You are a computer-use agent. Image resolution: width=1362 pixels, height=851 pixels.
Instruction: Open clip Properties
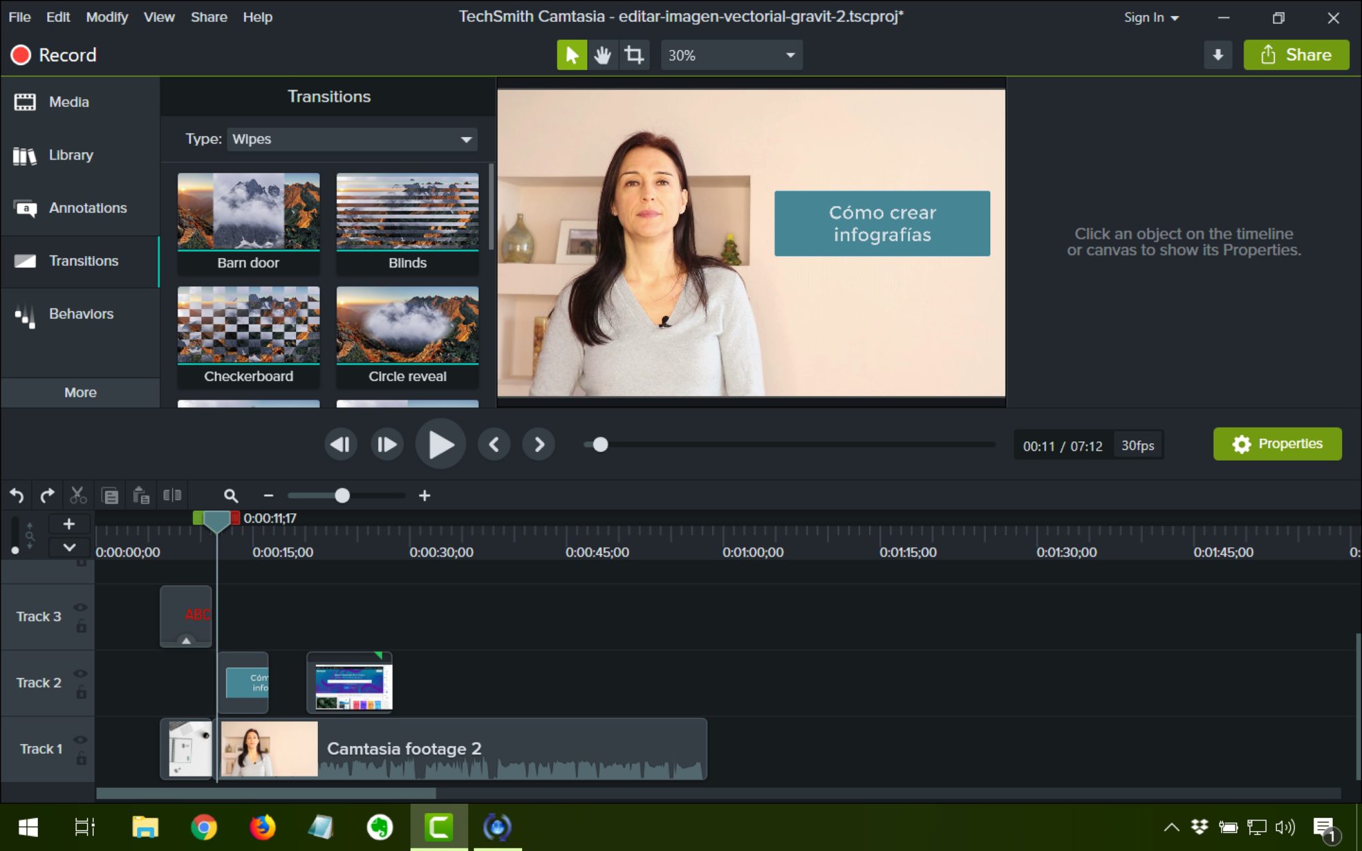click(1277, 443)
